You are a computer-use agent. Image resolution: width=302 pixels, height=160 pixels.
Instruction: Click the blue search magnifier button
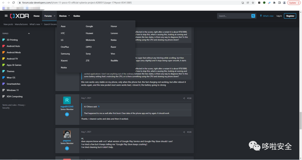click(253, 16)
